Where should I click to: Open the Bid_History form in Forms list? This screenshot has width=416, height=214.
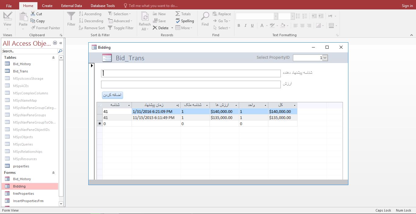tap(22, 179)
